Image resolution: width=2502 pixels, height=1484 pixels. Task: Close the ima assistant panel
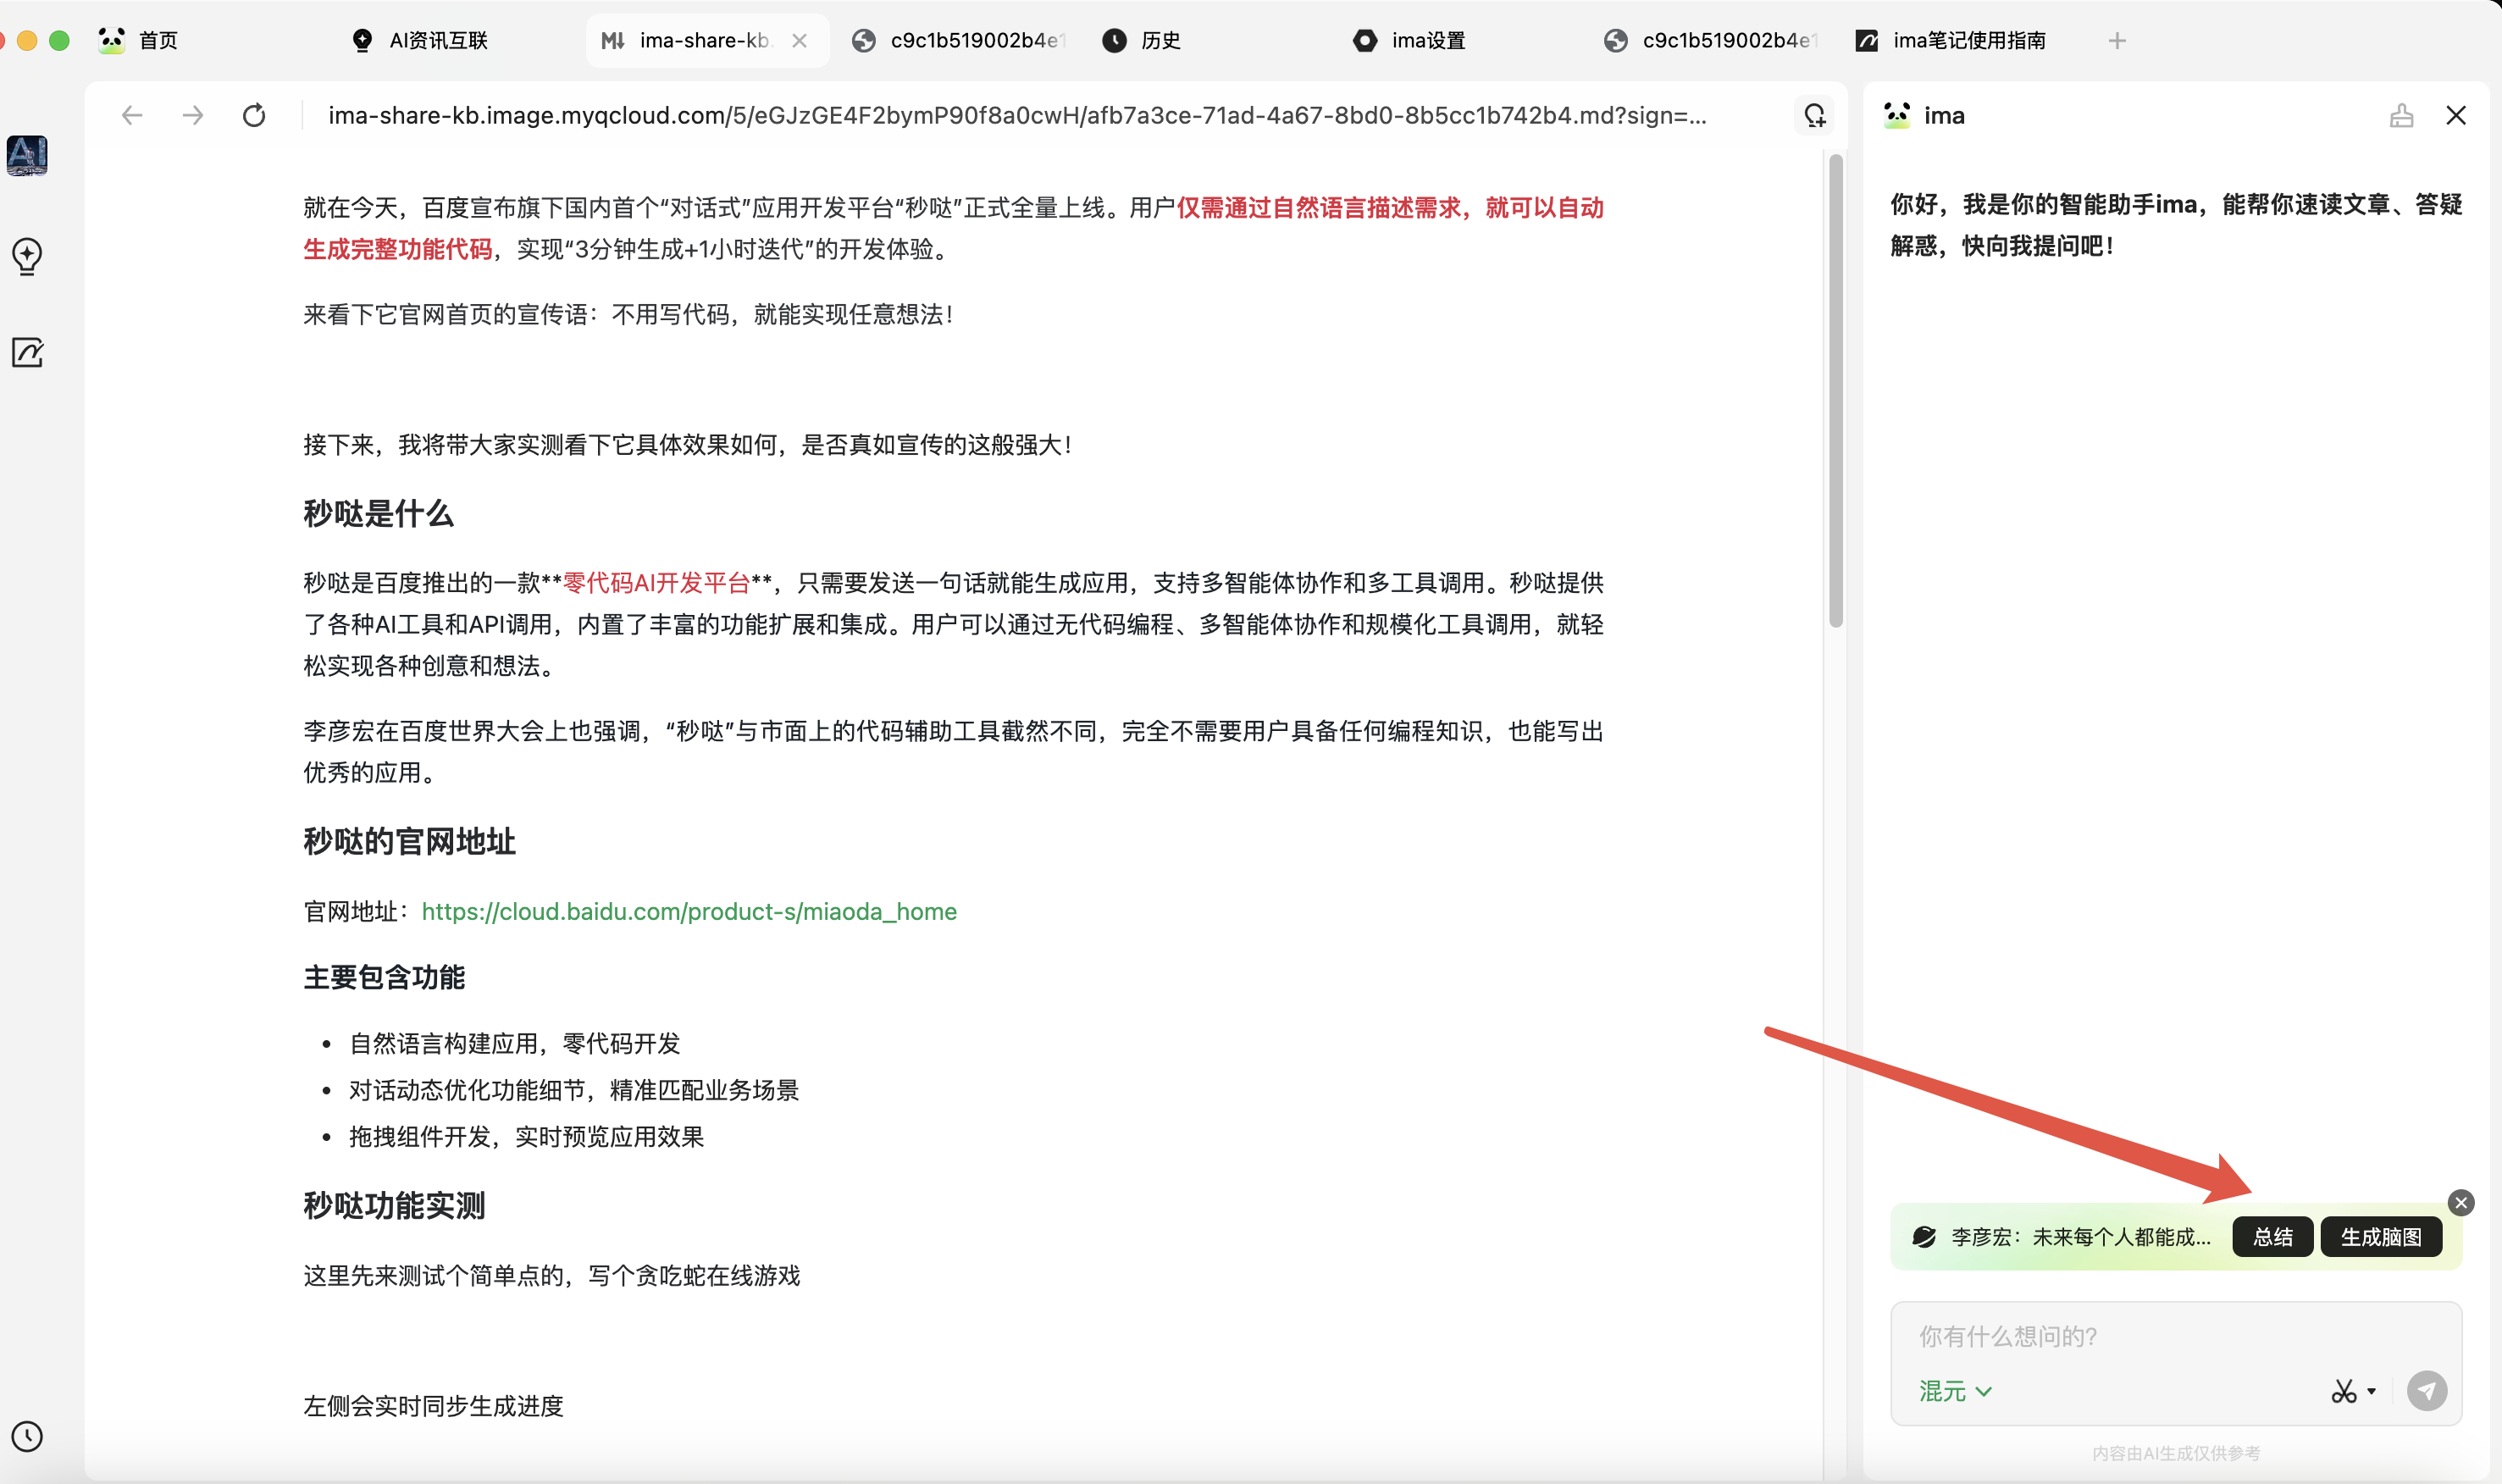point(2456,116)
